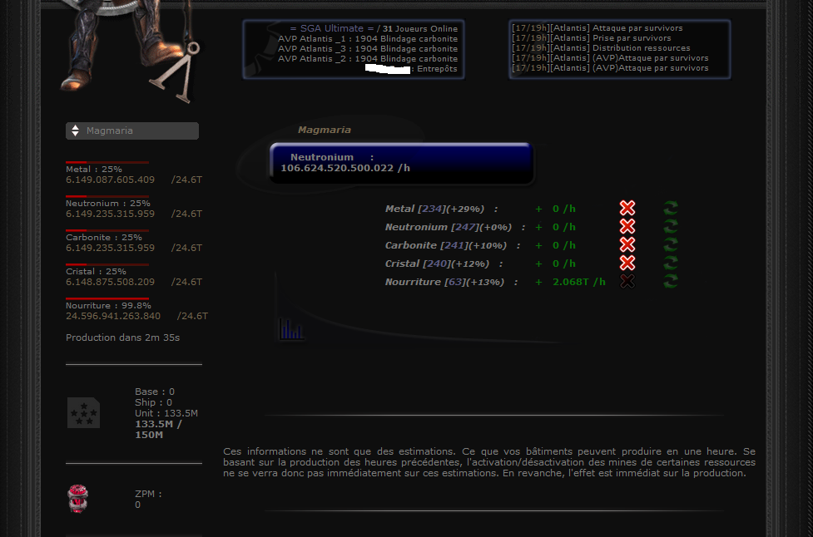Viewport: 813px width, 537px height.
Task: Disable Carbonite mine with red X
Action: pos(627,244)
